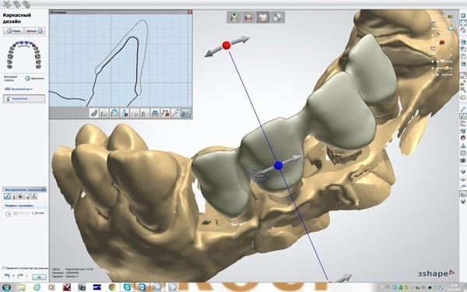This screenshot has height=292, width=467.
Task: Click the Заполнить button beside Восковой слепок
Action: click(x=34, y=79)
